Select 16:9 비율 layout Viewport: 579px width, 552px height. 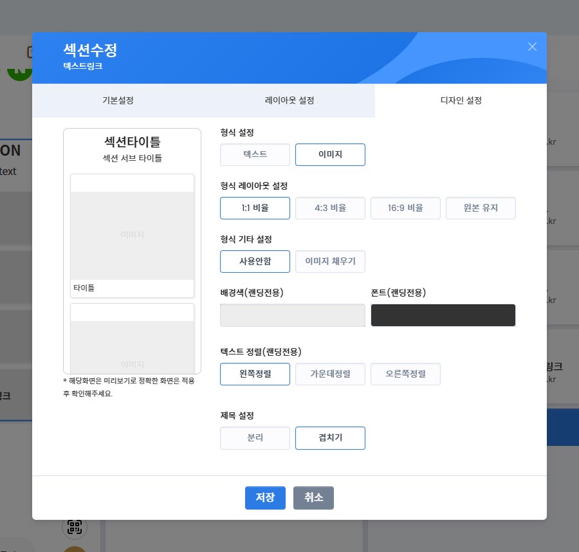click(405, 208)
